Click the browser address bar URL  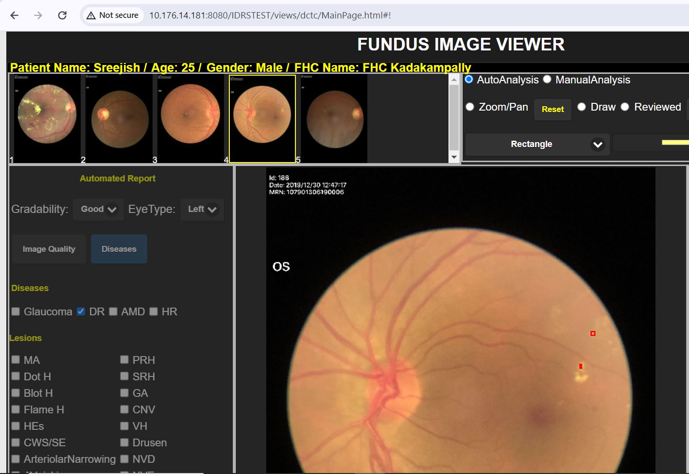(x=270, y=16)
